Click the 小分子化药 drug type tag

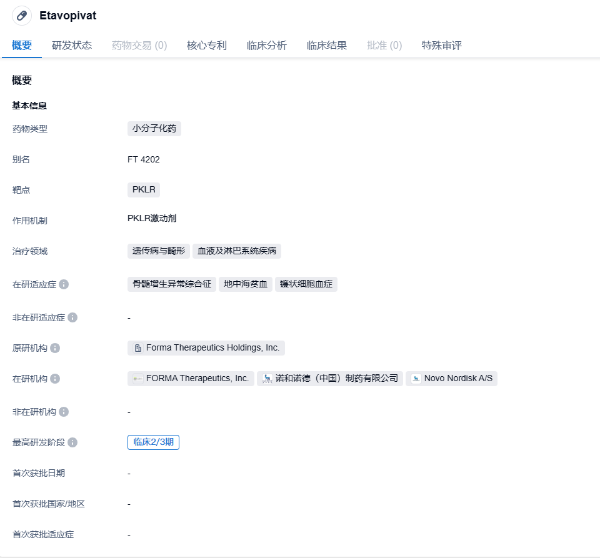click(154, 129)
